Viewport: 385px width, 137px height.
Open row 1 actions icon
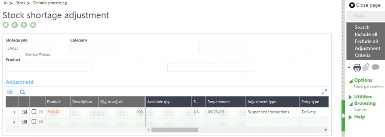(24, 112)
